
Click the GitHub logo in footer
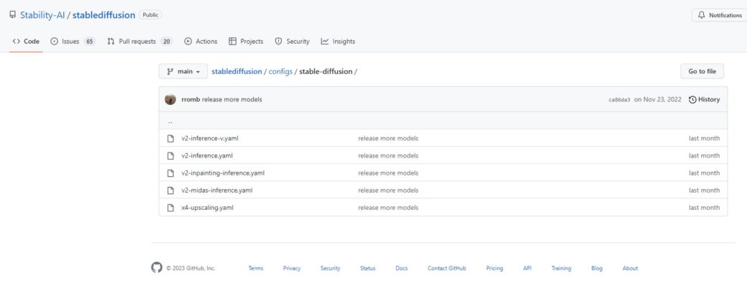pyautogui.click(x=157, y=267)
